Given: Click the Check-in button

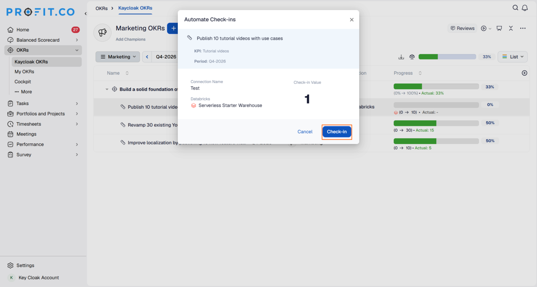Looking at the screenshot, I should point(337,132).
